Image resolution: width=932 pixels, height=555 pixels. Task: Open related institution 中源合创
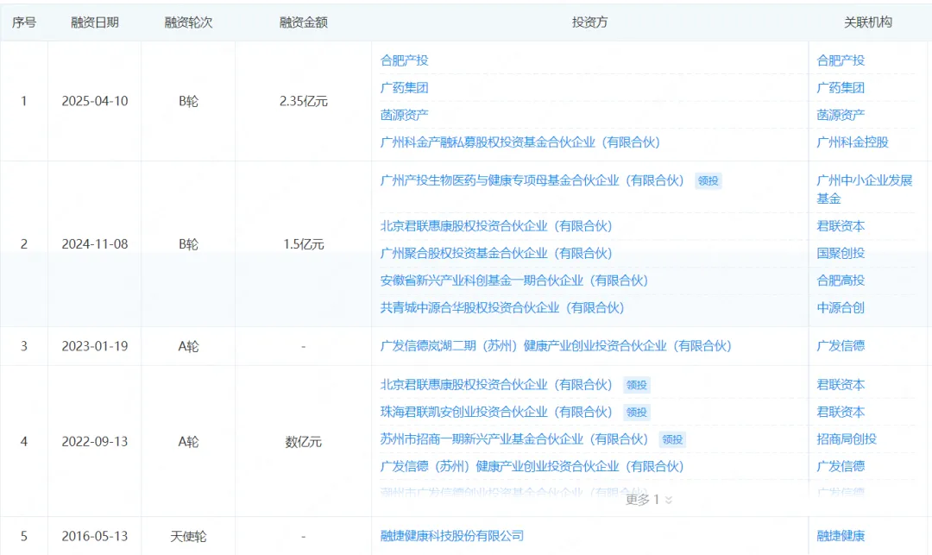[841, 308]
